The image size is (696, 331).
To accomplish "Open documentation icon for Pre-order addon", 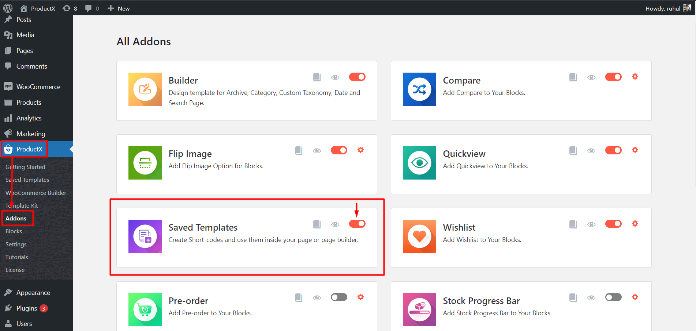I will pos(299,297).
